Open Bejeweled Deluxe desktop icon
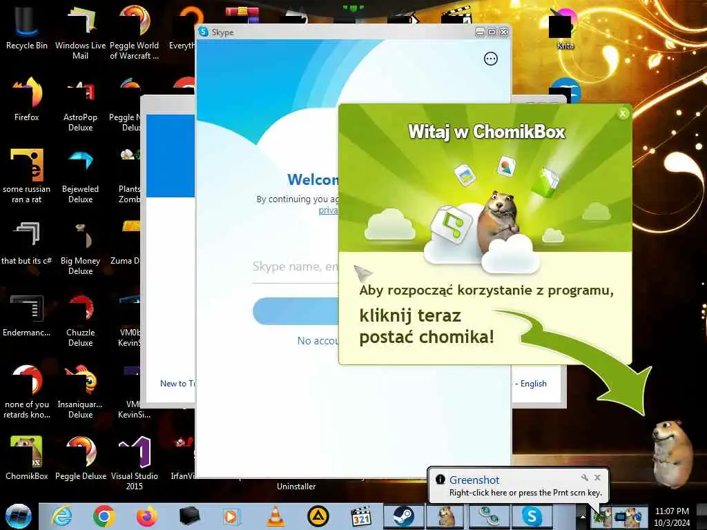The image size is (707, 530). 80,176
